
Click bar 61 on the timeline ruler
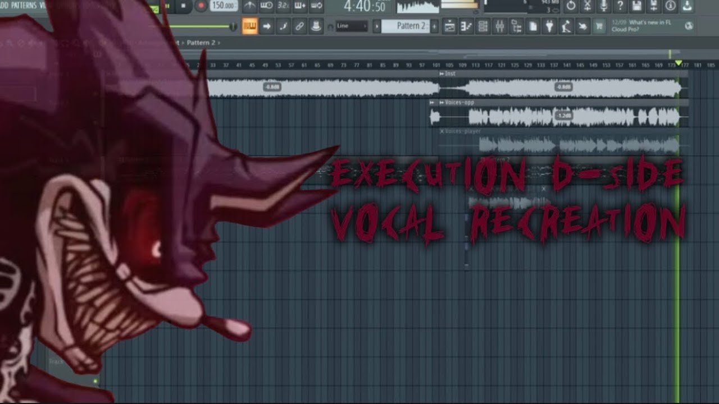304,65
